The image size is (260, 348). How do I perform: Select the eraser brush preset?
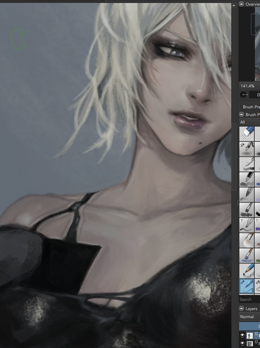(x=247, y=133)
